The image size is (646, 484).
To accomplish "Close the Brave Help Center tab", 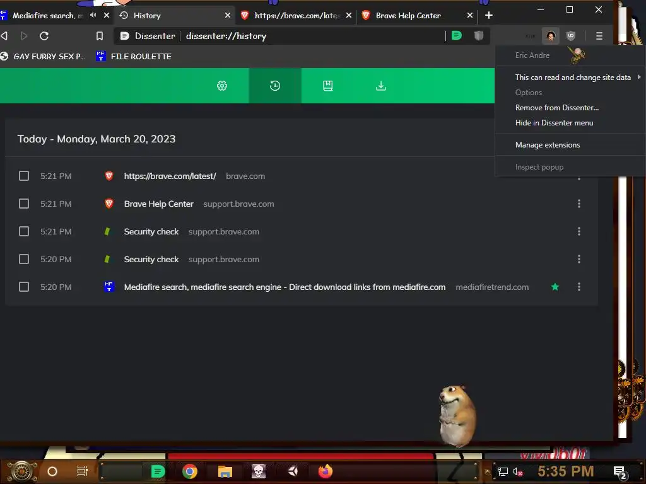I will [469, 15].
